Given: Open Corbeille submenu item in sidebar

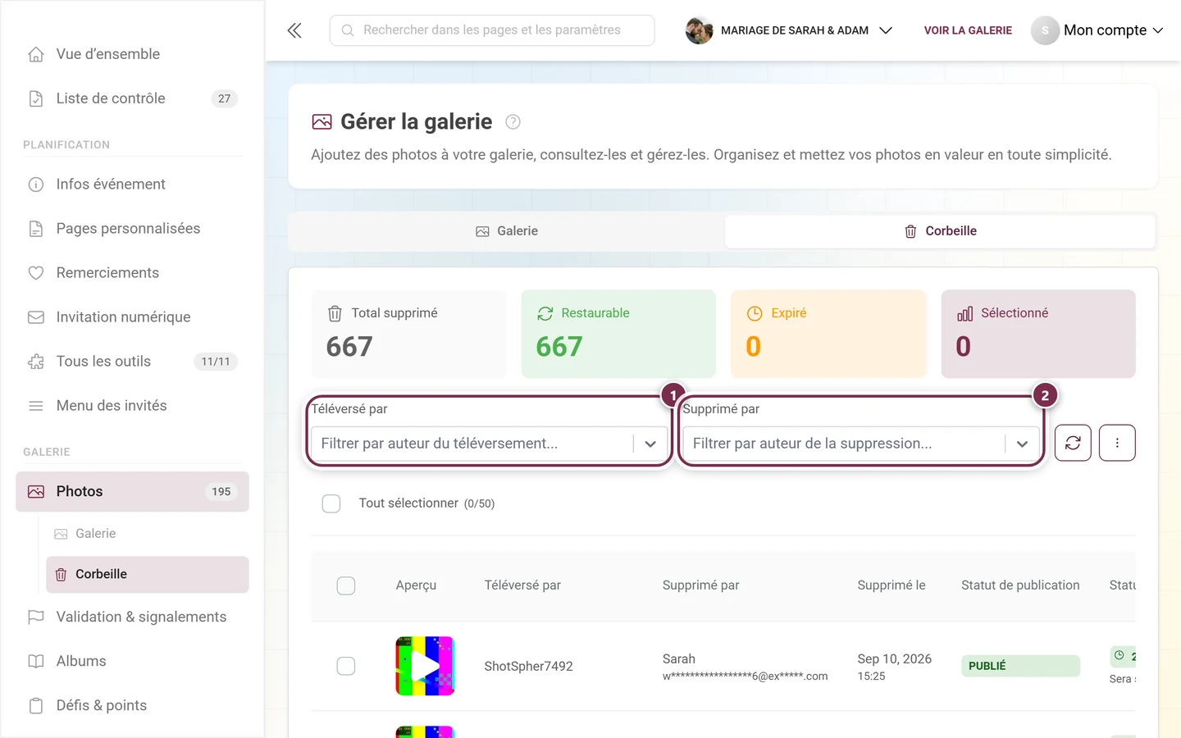Looking at the screenshot, I should tap(148, 574).
